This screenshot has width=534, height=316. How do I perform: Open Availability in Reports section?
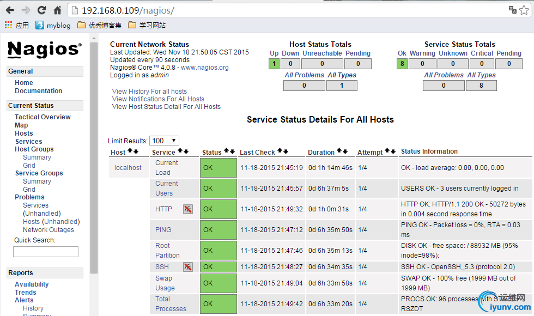click(32, 284)
